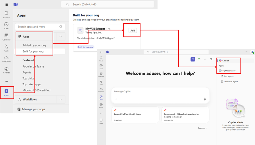Image resolution: width=255 pixels, height=145 pixels.
Task: Select the Apps category header
Action: (x=36, y=36)
